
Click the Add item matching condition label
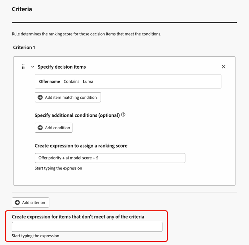click(71, 97)
